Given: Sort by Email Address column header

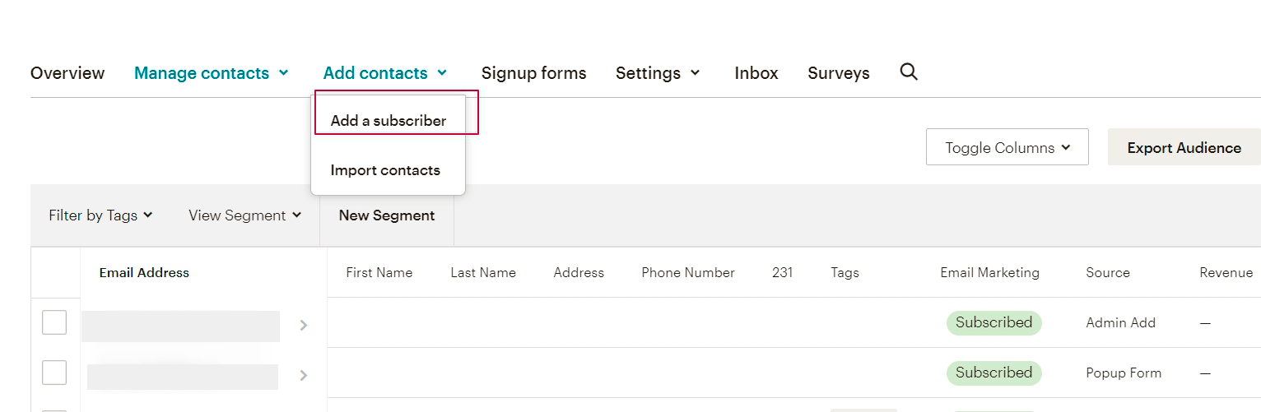Looking at the screenshot, I should [x=144, y=273].
